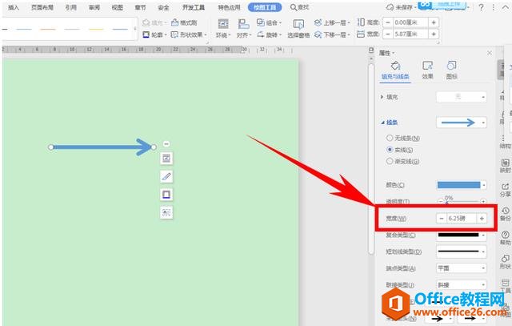
Task: Click the pen outline icon beside arrow
Action: [x=166, y=176]
